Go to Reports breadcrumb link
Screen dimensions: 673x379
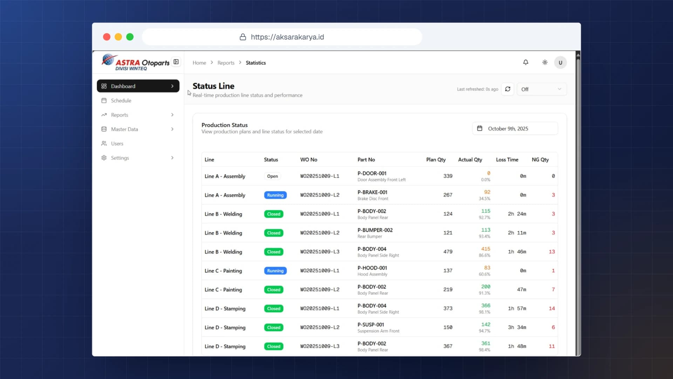click(226, 63)
